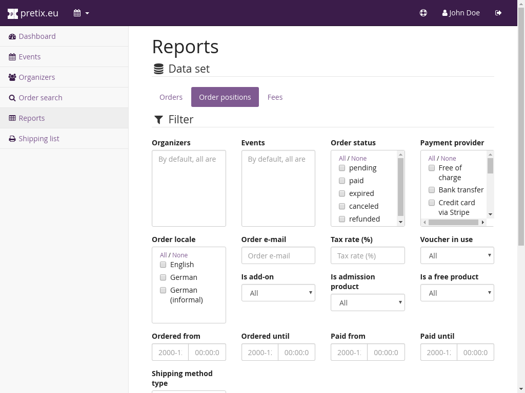Open the 'Is add-on' dropdown
Viewport: 525px width, 393px height.
tap(278, 293)
